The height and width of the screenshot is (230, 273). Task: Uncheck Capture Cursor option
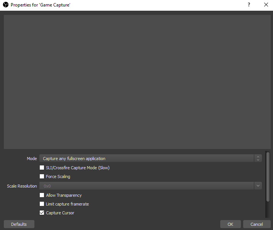[42, 212]
